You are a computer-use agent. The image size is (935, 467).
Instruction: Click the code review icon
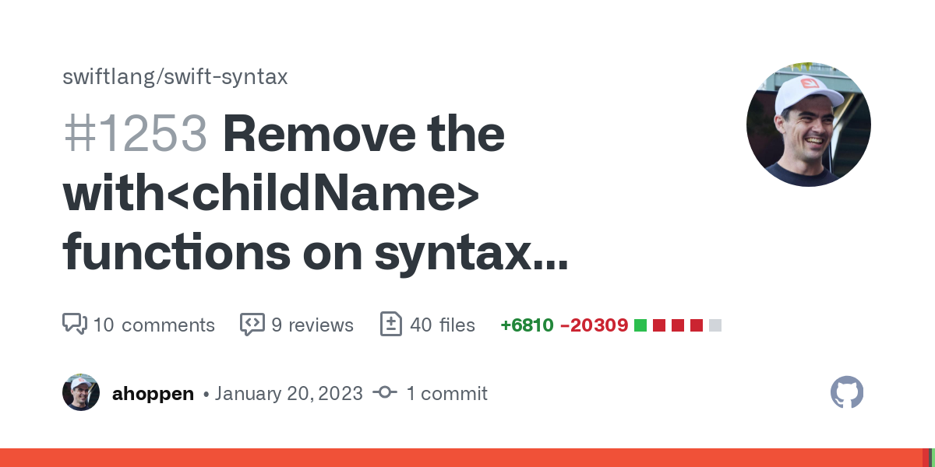(252, 324)
